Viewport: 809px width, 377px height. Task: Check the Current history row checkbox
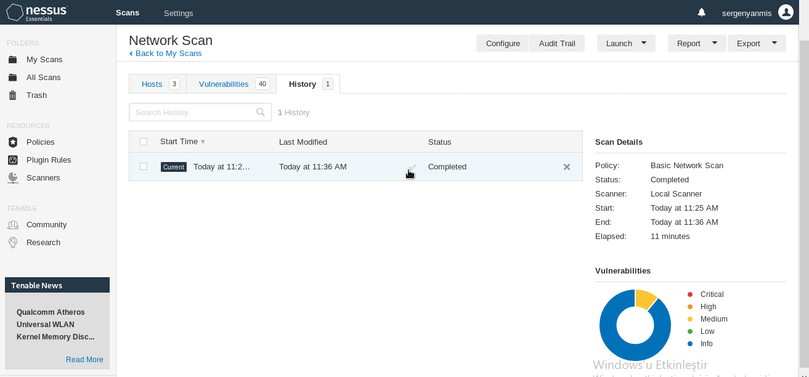pos(144,166)
